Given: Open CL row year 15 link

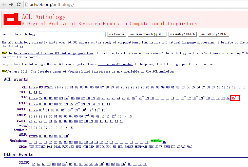Looking at the screenshot, I should (x=244, y=87).
